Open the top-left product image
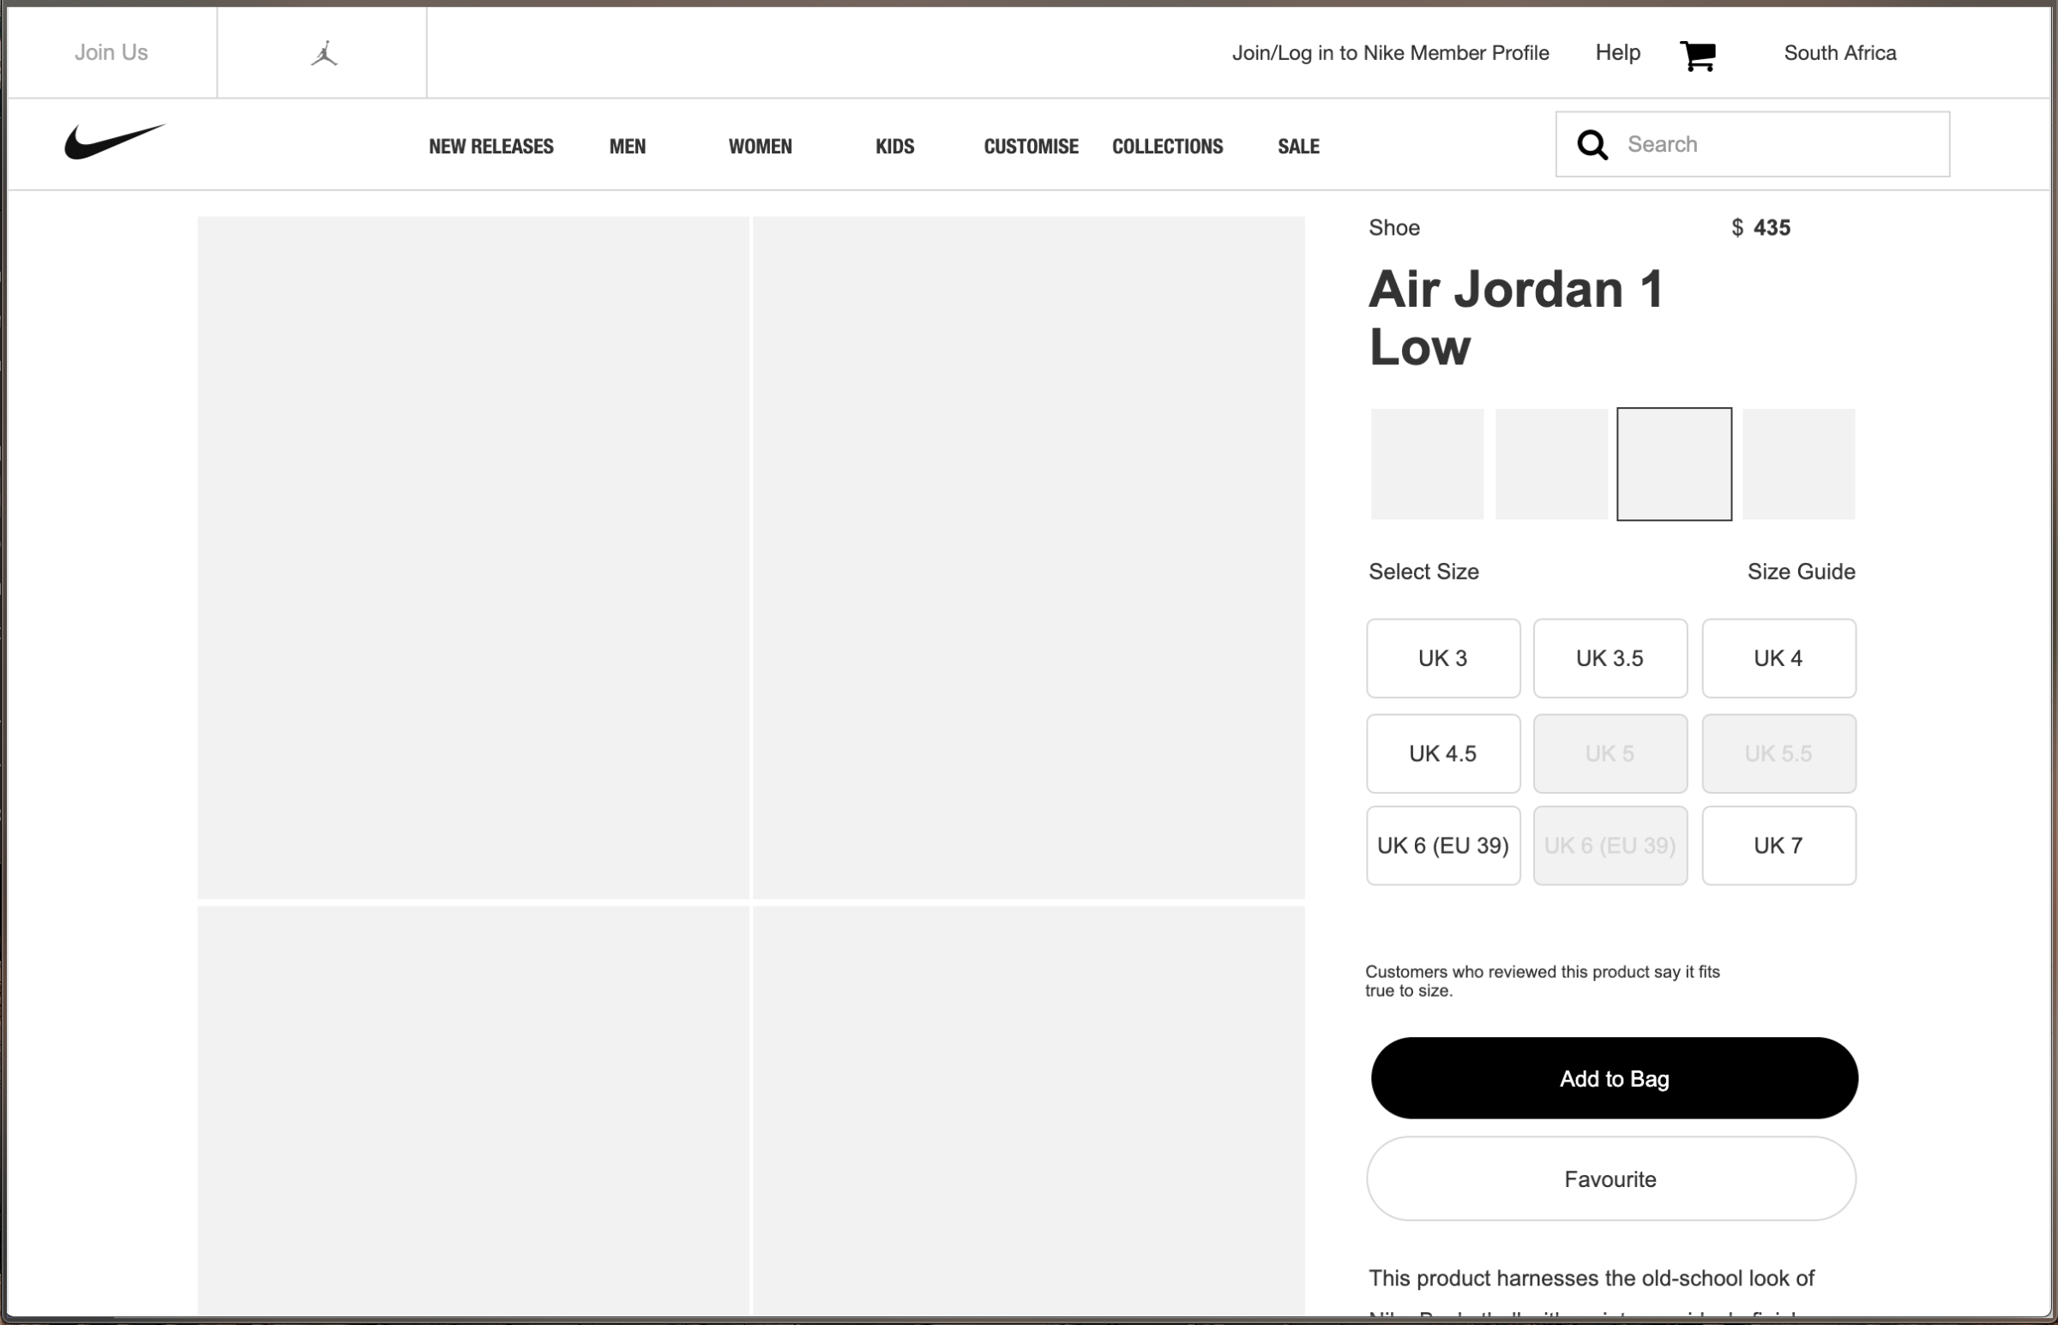 [x=473, y=558]
